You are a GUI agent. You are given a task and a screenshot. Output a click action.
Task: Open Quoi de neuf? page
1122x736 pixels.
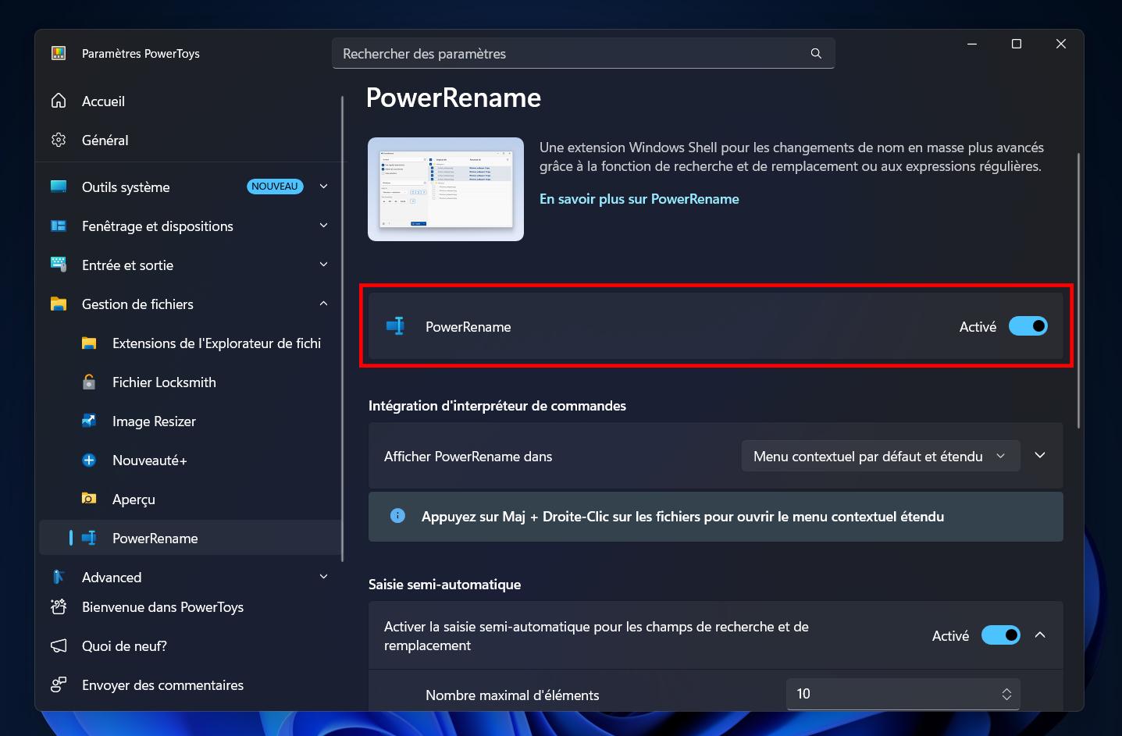point(190,645)
